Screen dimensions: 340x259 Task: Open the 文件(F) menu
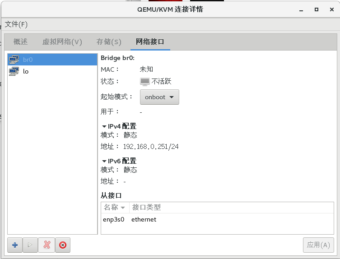coord(16,24)
